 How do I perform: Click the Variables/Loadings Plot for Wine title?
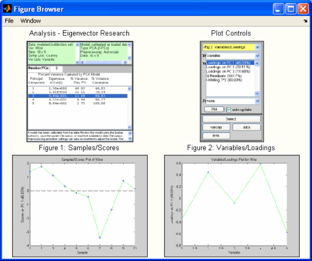tap(234, 159)
